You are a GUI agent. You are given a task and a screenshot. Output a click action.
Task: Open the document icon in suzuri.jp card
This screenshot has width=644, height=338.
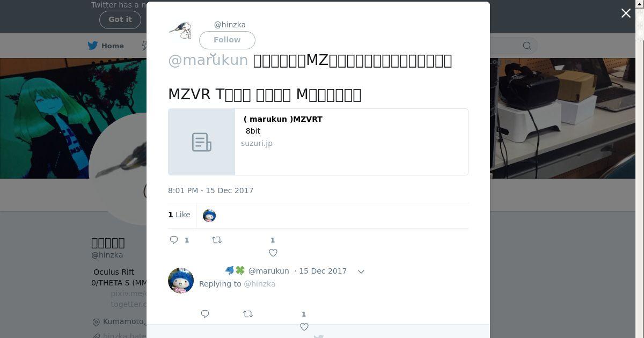(x=202, y=142)
